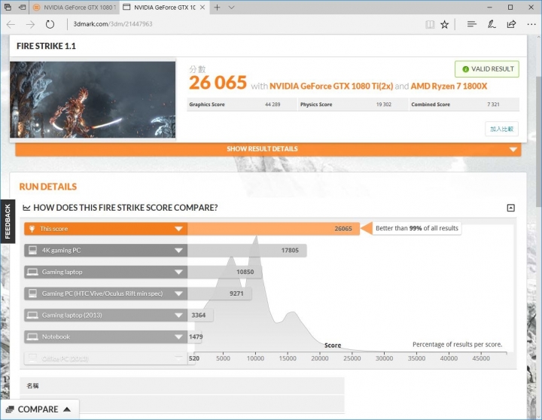Open the FEEDBACK side tab

coord(8,221)
